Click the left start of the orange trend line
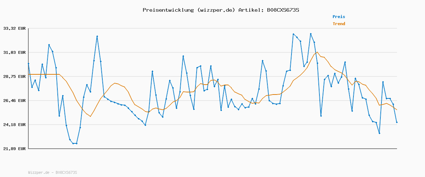 coord(29,74)
